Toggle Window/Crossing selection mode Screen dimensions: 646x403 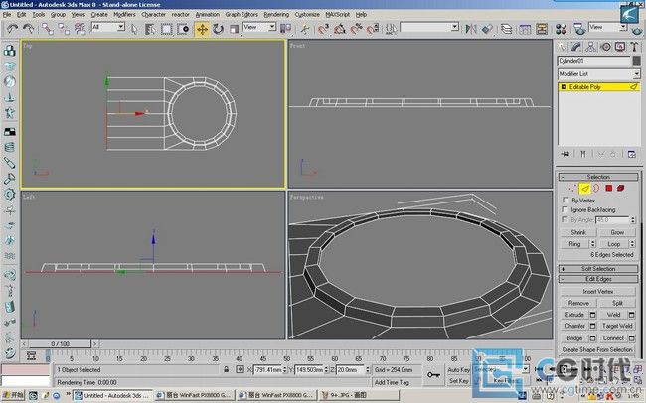click(x=183, y=29)
